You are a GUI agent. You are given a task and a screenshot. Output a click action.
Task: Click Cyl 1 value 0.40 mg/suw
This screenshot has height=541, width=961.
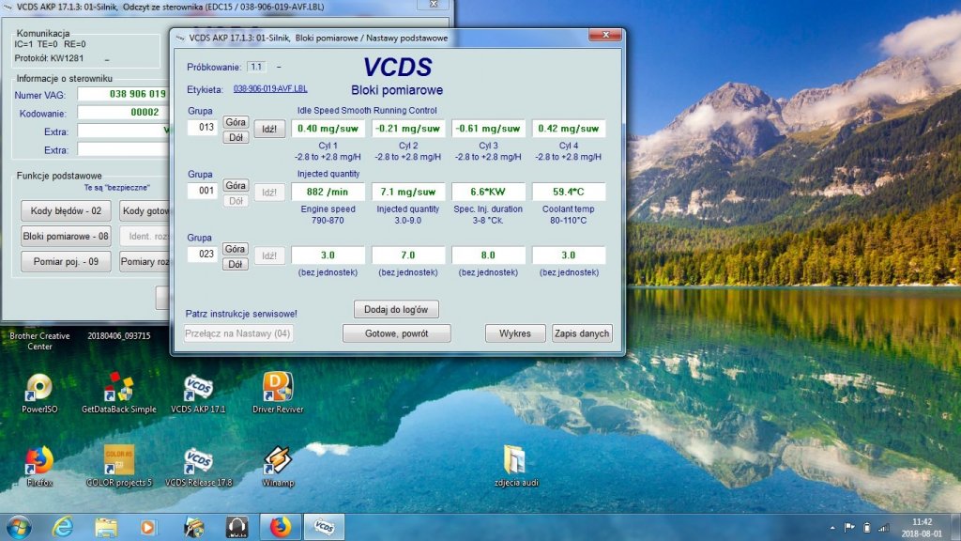tap(328, 128)
